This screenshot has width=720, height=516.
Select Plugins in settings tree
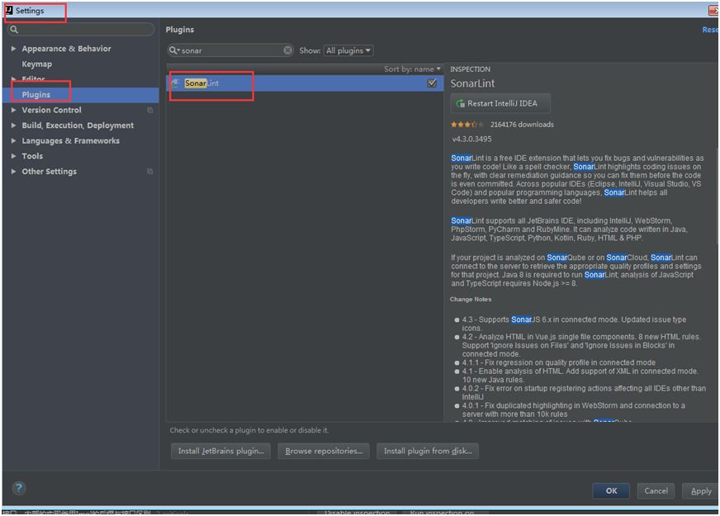pos(36,95)
